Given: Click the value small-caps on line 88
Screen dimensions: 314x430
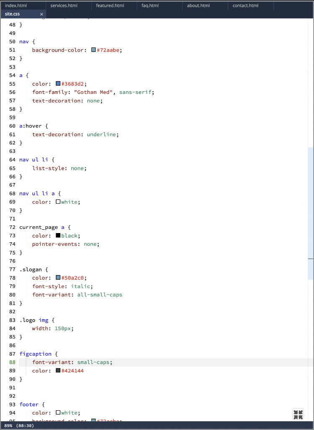Looking at the screenshot, I should pyautogui.click(x=93, y=362).
